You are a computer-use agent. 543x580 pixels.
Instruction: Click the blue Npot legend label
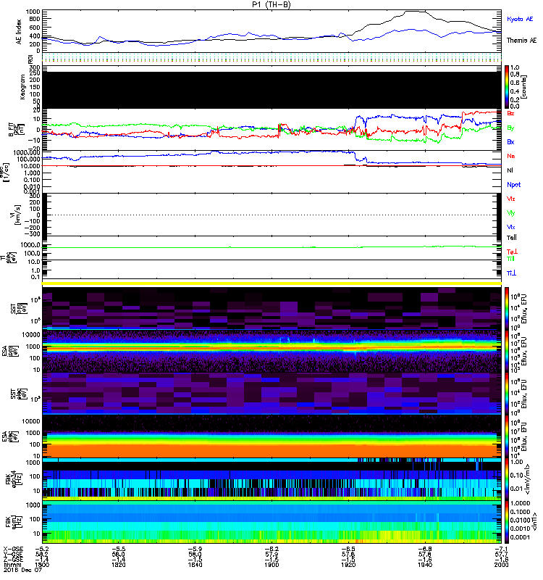[513, 185]
